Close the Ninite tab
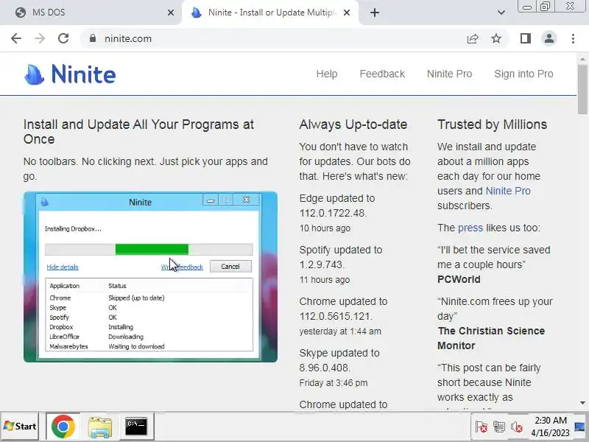The height and width of the screenshot is (442, 589). pos(347,13)
